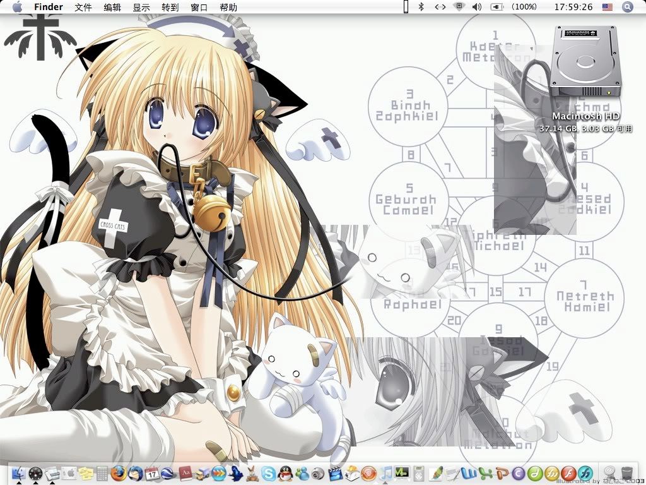646x485 pixels.
Task: Open the US flag input menu
Action: coord(608,7)
